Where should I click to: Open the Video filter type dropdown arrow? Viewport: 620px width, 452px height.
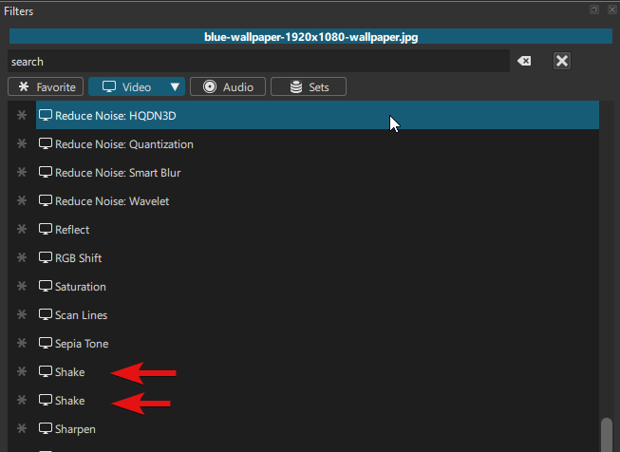[x=175, y=86]
